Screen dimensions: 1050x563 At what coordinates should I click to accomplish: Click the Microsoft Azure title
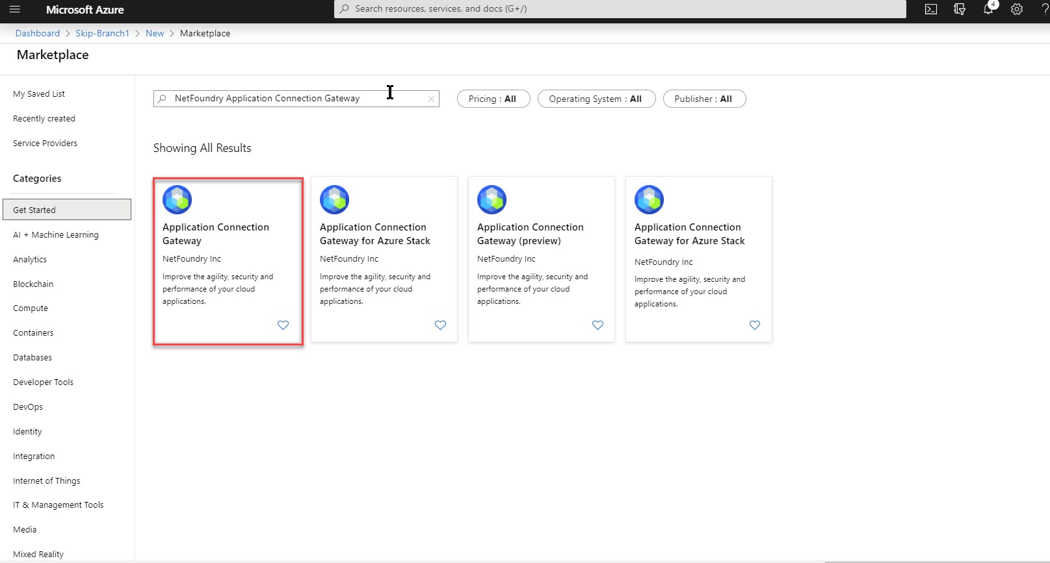tap(85, 10)
